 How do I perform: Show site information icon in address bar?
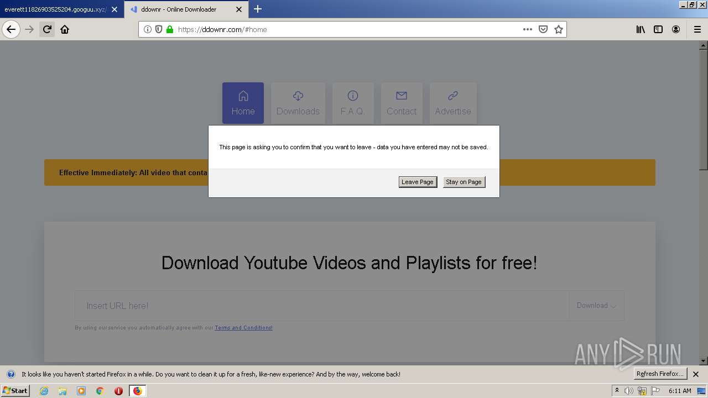tap(148, 29)
